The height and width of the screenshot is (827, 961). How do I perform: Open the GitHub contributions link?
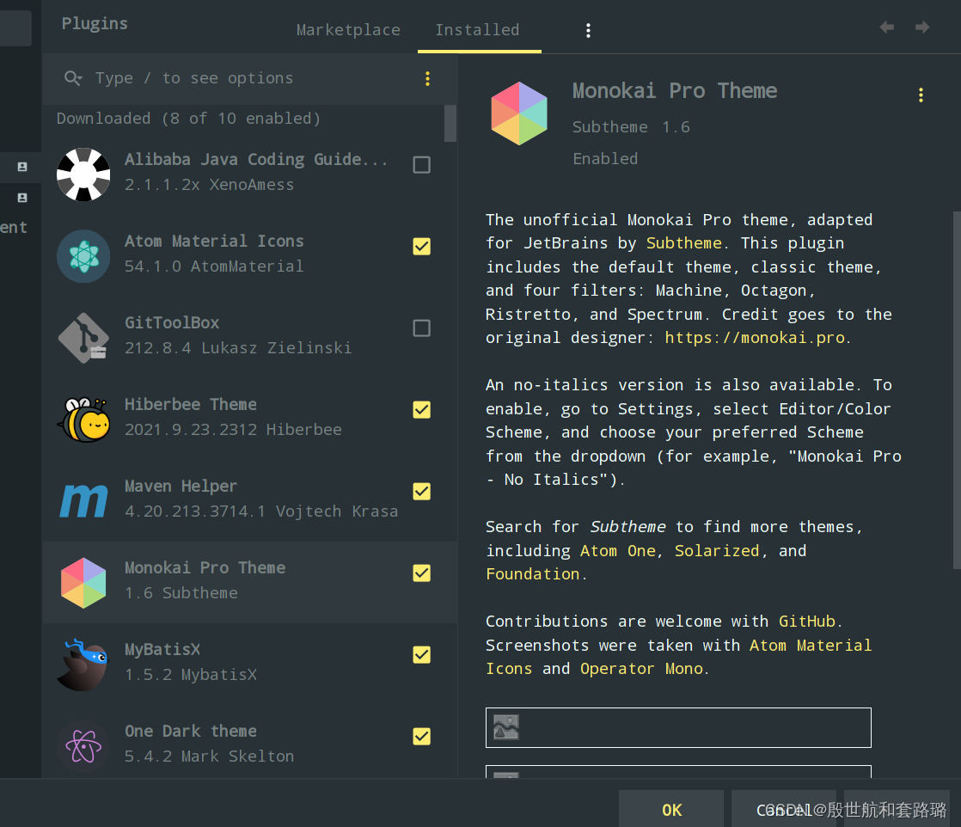point(806,622)
